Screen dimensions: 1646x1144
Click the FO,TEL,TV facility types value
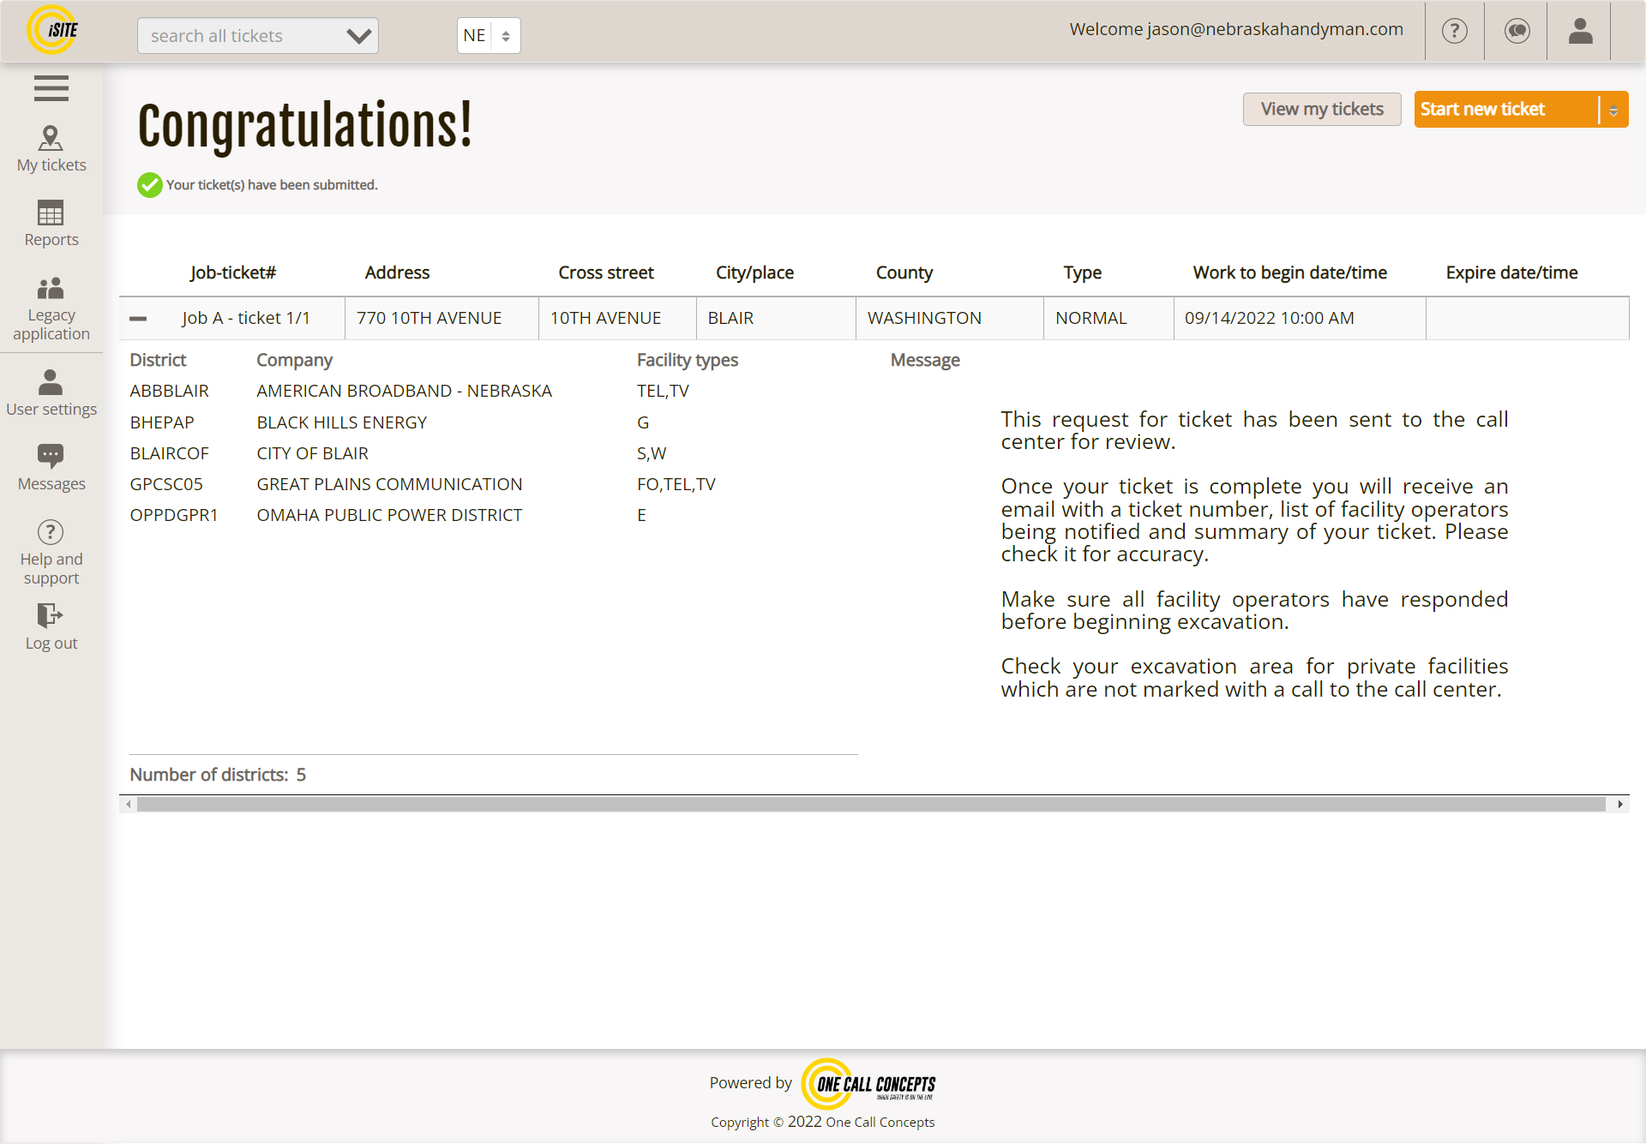pos(676,484)
